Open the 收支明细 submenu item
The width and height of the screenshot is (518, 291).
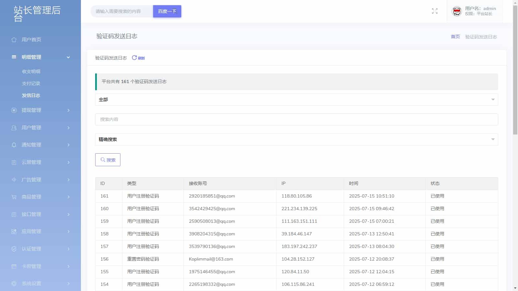click(x=31, y=71)
